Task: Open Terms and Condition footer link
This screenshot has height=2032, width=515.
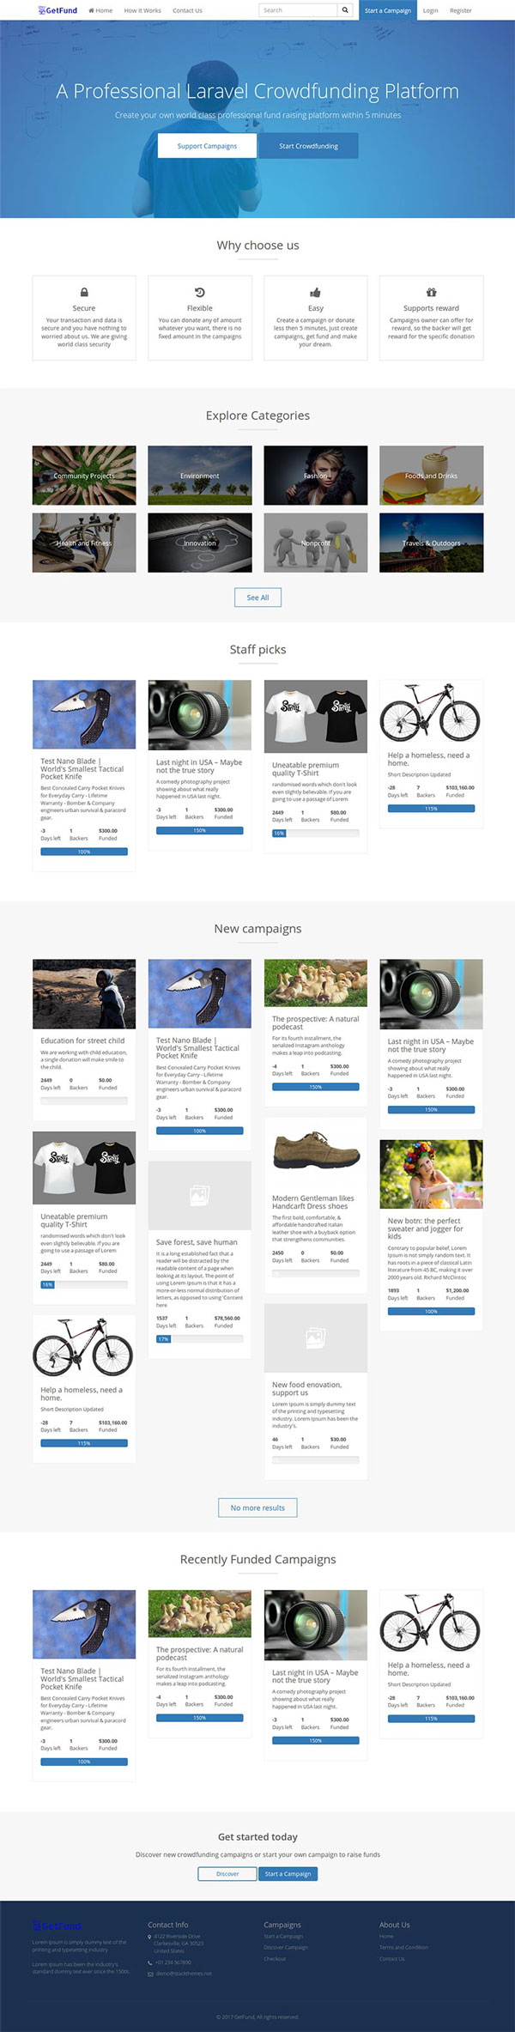Action: pyautogui.click(x=403, y=1947)
